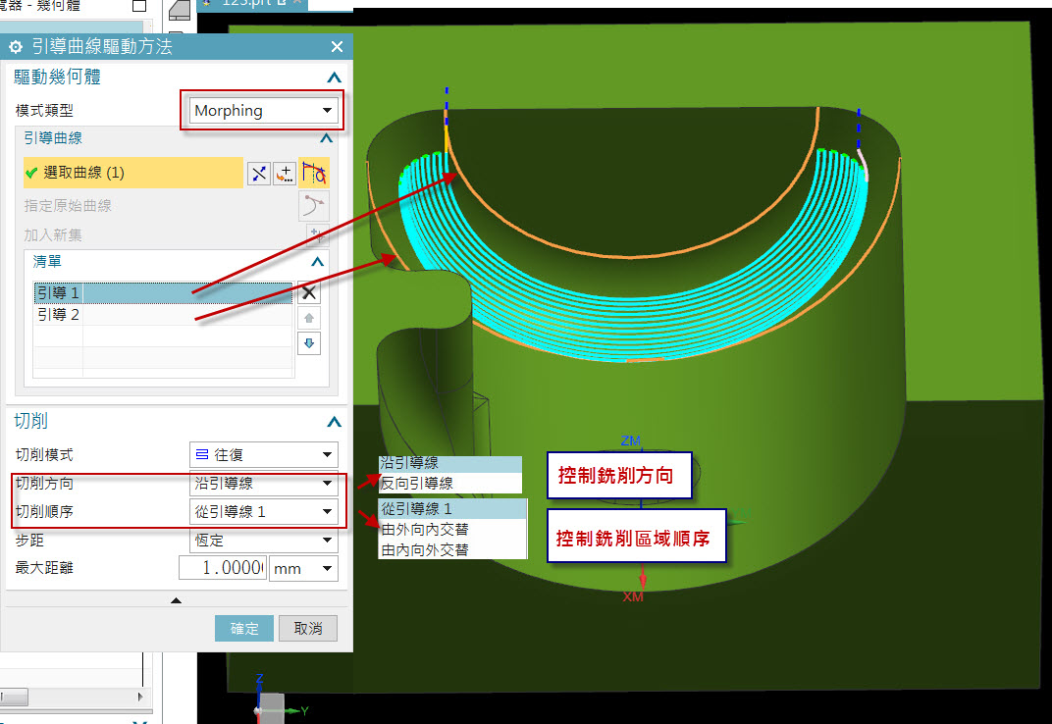
Task: Collapse the 清單 section
Action: 318,262
